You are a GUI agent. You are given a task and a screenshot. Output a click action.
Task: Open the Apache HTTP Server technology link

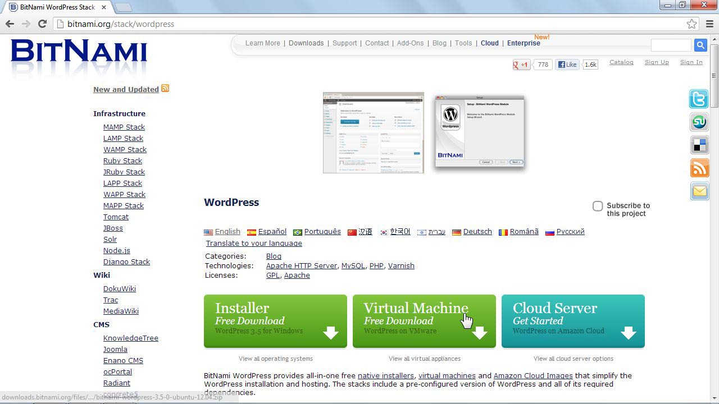tap(302, 266)
